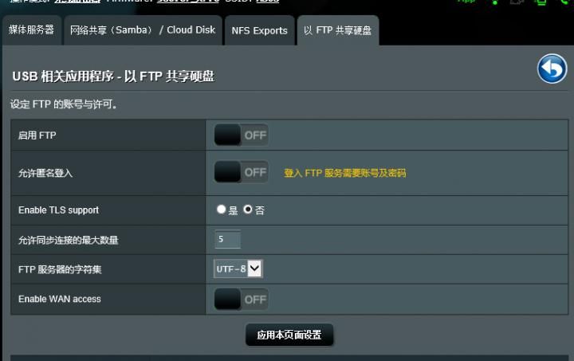The image size is (574, 361).
Task: Switch to the NFS Exports tab
Action: pos(260,30)
